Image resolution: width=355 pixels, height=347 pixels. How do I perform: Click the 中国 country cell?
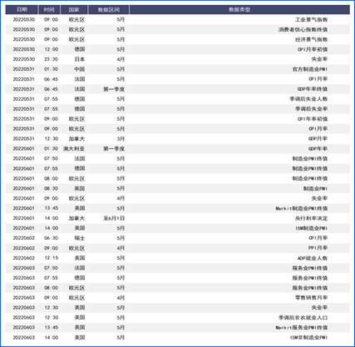(80, 69)
